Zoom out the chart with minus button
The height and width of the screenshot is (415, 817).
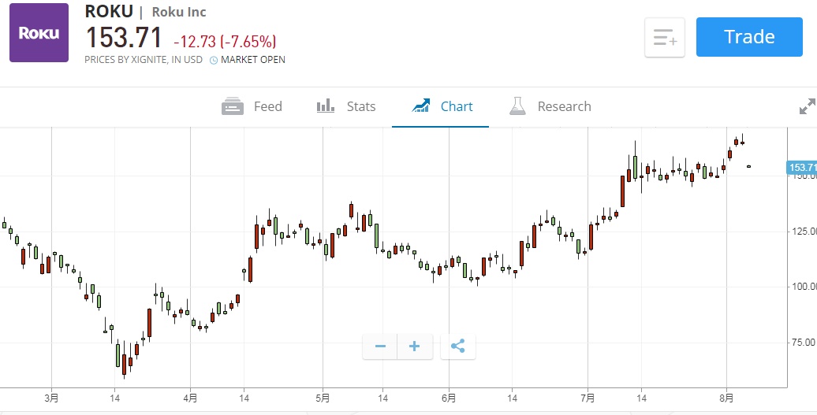[380, 346]
